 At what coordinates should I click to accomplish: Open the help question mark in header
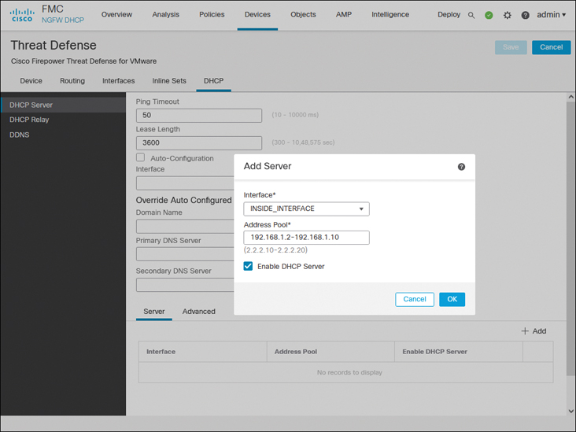click(x=526, y=15)
